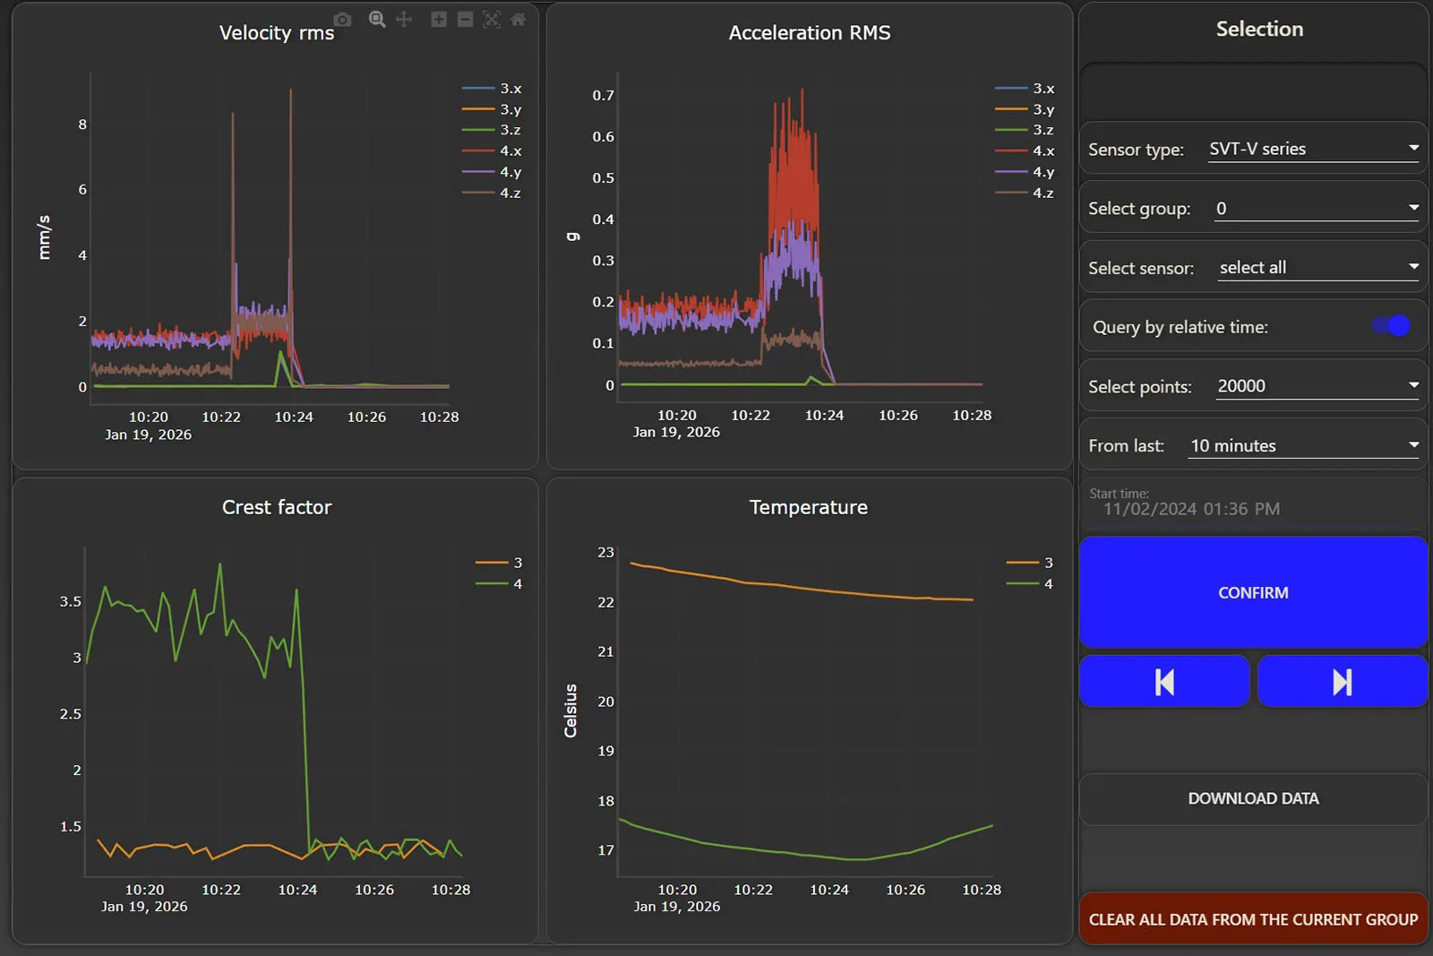Image resolution: width=1433 pixels, height=956 pixels.
Task: Select the box zoom tool on Velocity chart
Action: [x=377, y=20]
